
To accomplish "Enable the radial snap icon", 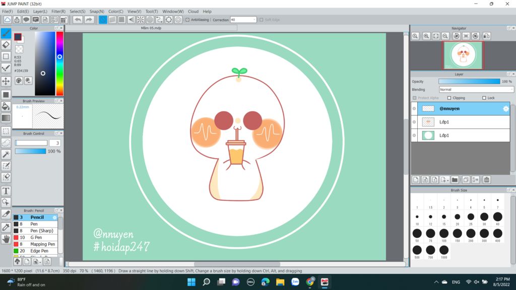I will tap(141, 20).
